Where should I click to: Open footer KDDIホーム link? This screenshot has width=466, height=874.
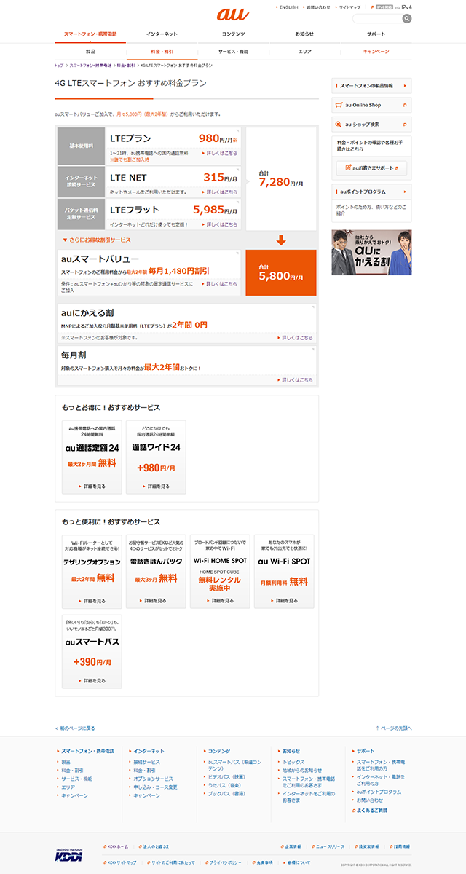pyautogui.click(x=116, y=847)
